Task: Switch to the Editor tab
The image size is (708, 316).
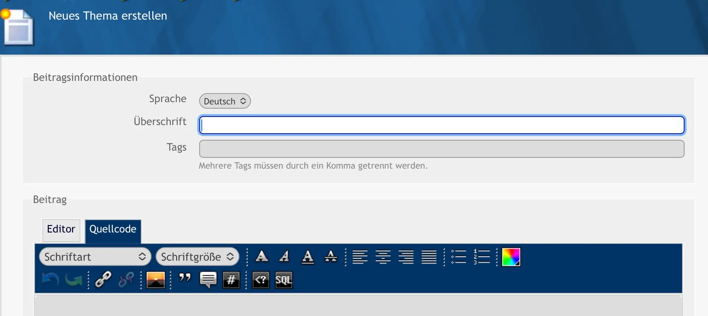Action: [61, 230]
